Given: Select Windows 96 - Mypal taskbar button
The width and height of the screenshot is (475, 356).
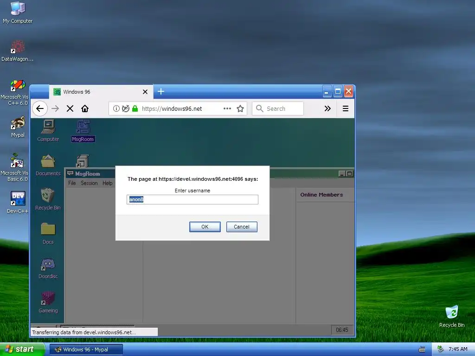Looking at the screenshot, I should tap(86, 350).
